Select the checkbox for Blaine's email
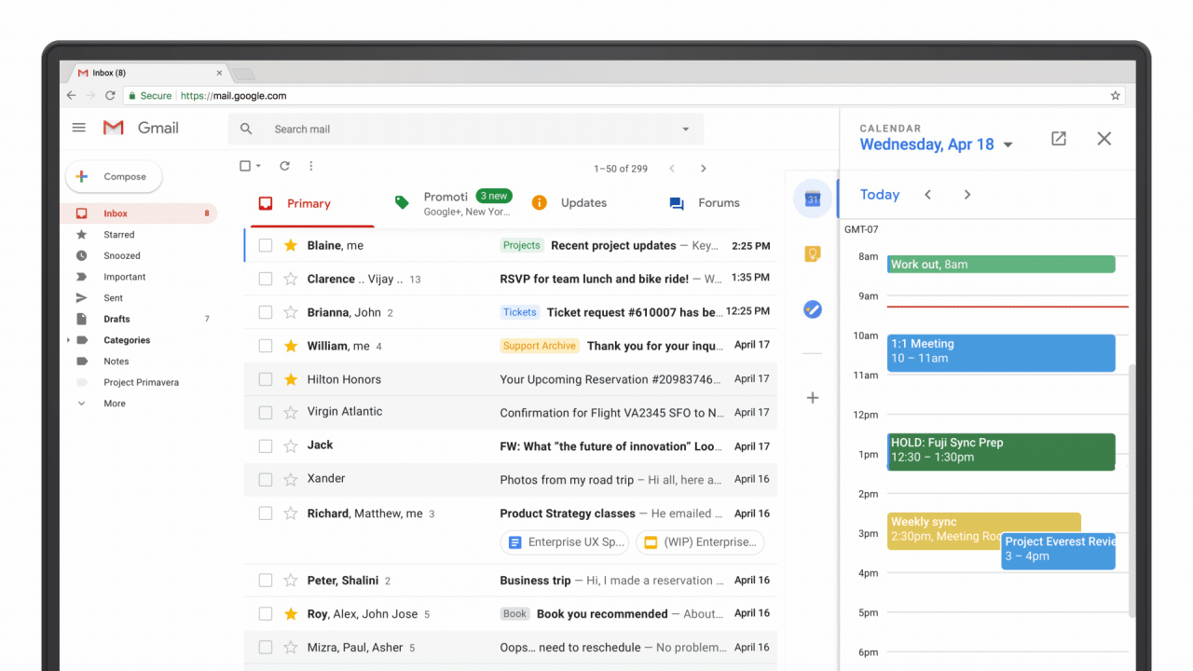1193x671 pixels. click(x=266, y=245)
